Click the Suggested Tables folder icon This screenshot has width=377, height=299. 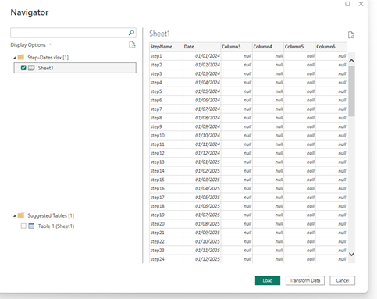(x=21, y=215)
